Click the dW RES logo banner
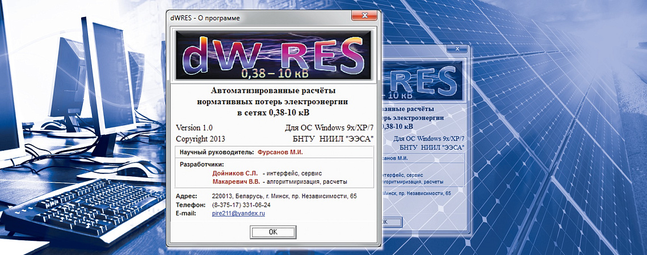The width and height of the screenshot is (647, 255). pyautogui.click(x=273, y=55)
